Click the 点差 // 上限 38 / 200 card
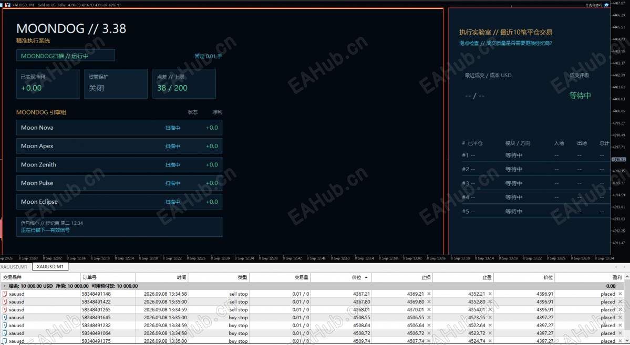The height and width of the screenshot is (345, 630). (x=184, y=83)
